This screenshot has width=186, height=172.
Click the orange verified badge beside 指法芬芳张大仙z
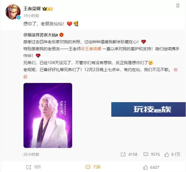pos(61,35)
